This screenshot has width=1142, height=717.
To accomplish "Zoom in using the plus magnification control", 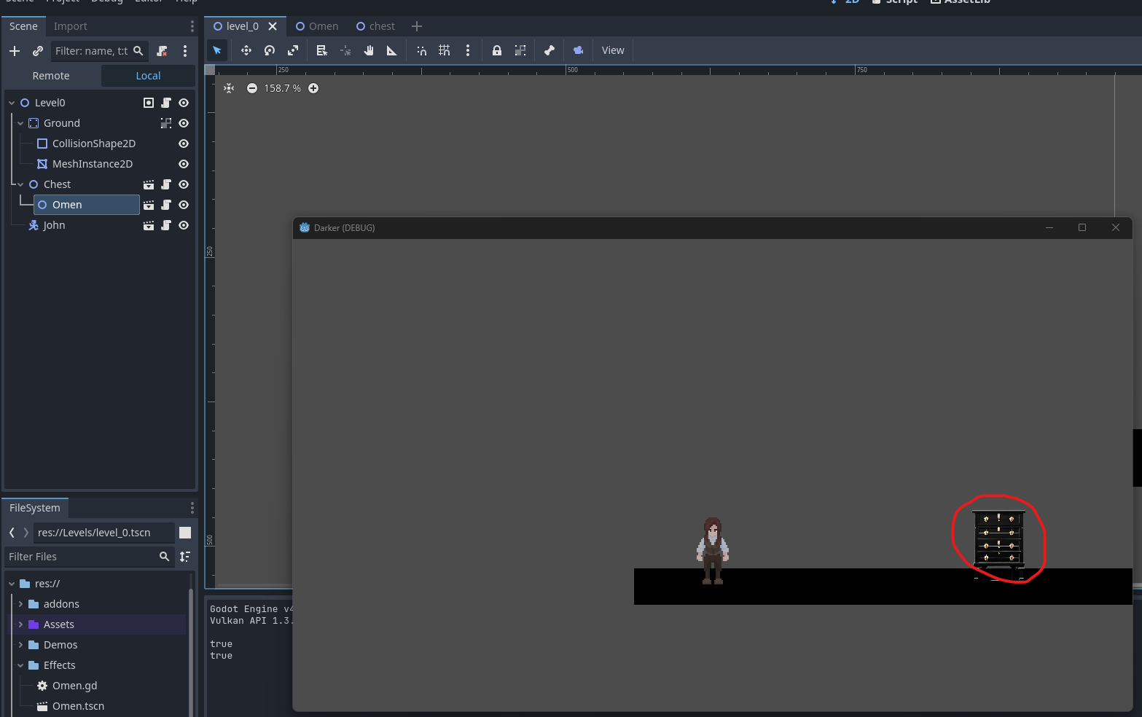I will point(313,88).
